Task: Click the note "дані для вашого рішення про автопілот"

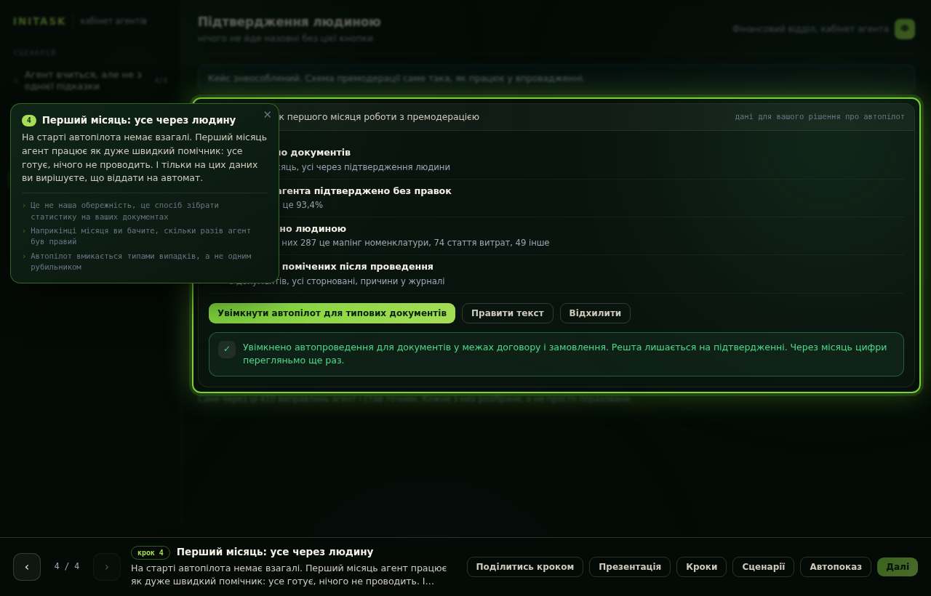Action: (x=820, y=117)
